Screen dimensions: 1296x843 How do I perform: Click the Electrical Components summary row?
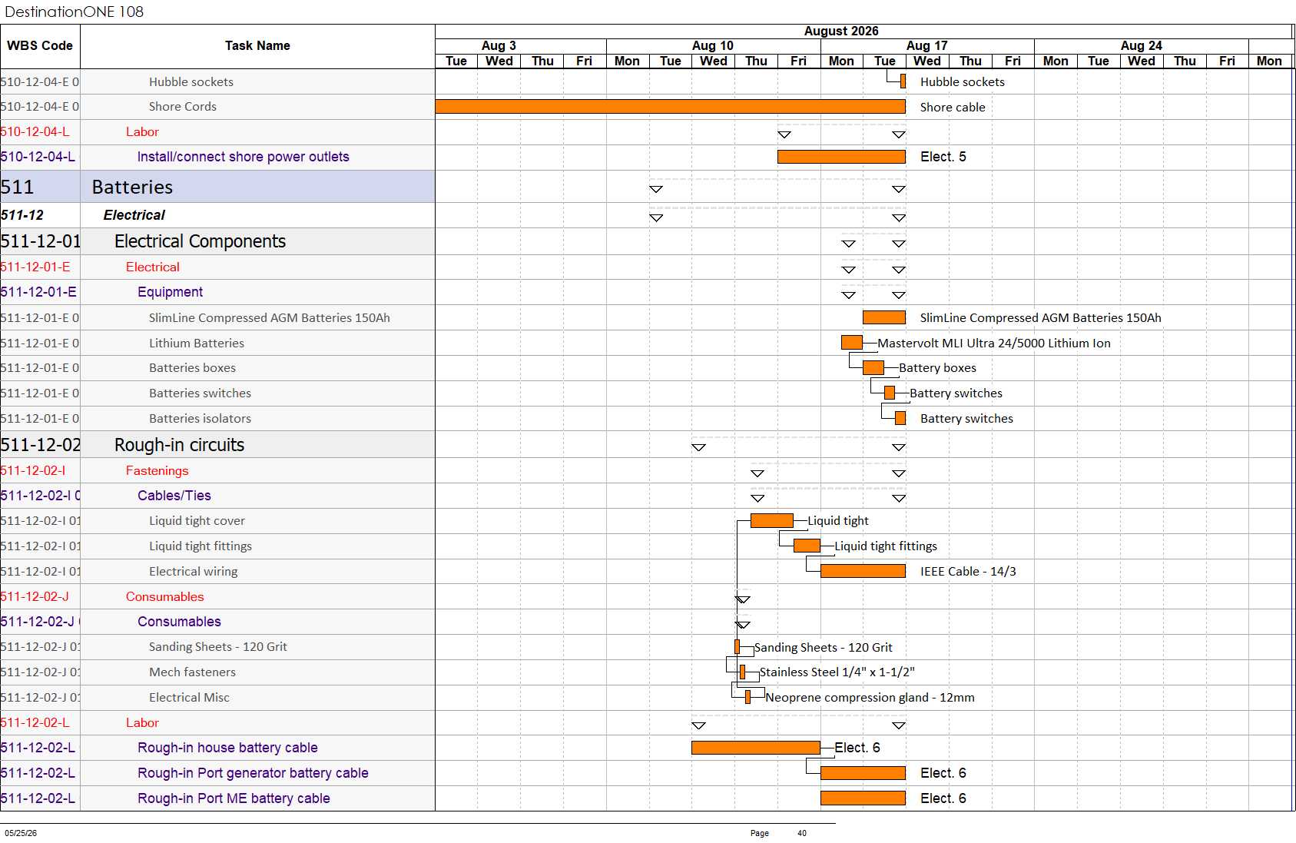(x=217, y=241)
